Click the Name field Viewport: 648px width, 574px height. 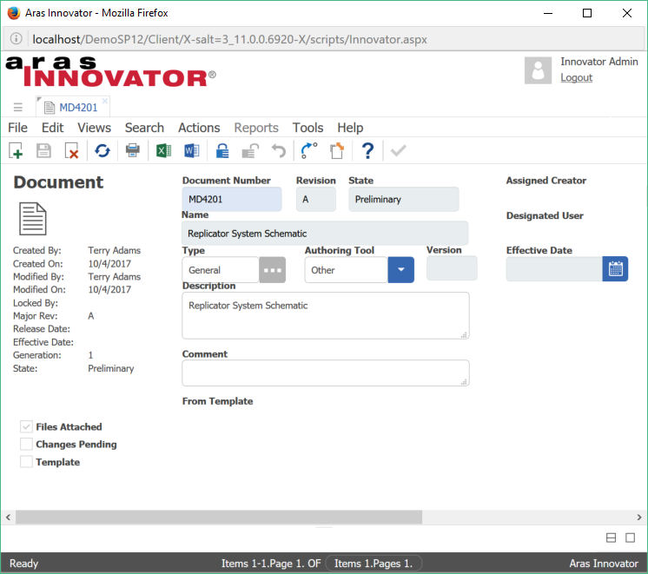pos(325,234)
